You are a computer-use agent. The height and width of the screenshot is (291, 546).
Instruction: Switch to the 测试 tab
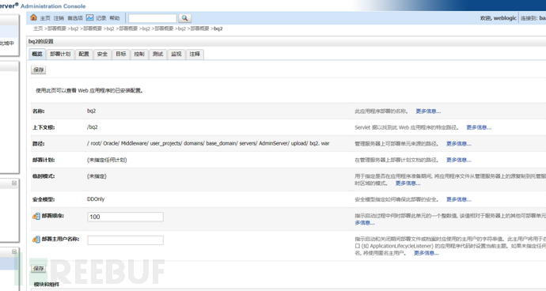pos(157,54)
